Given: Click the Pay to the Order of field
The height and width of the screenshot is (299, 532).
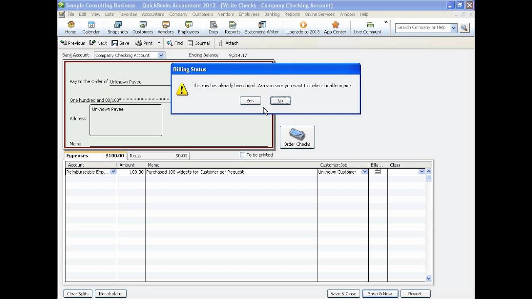Looking at the screenshot, I should [x=140, y=82].
